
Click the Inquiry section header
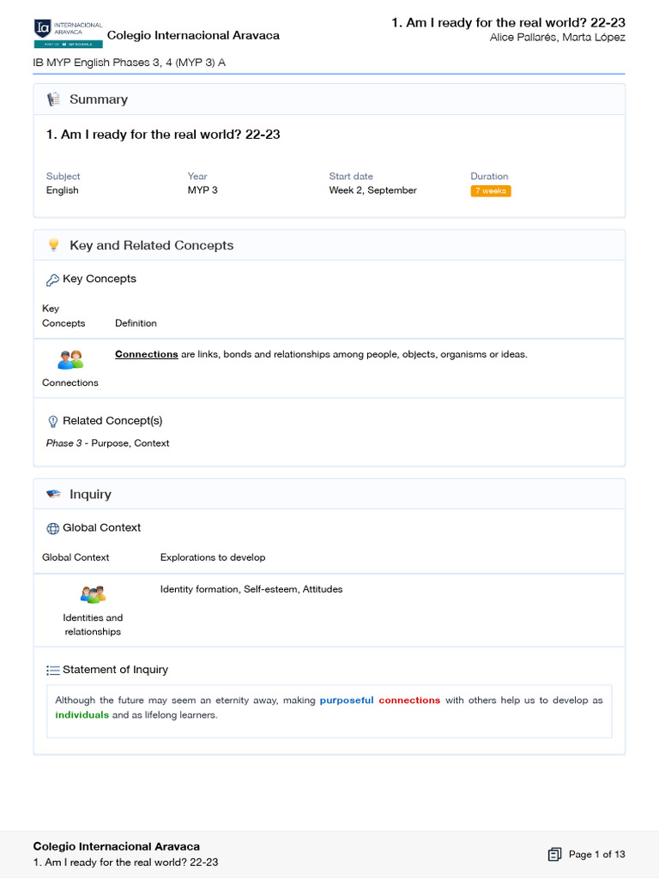90,495
